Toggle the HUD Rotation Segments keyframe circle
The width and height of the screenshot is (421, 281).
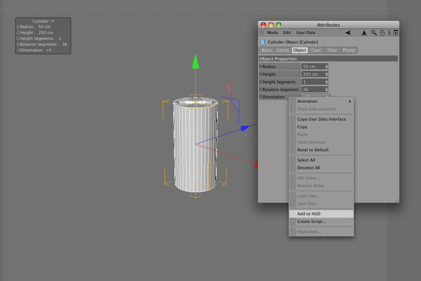18,44
